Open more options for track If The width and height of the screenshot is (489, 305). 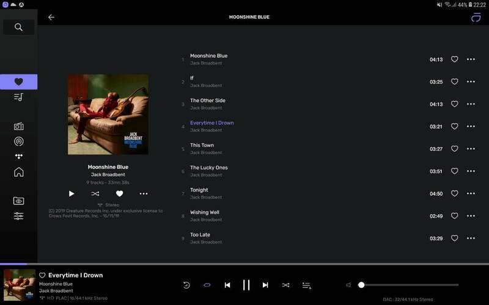point(471,82)
